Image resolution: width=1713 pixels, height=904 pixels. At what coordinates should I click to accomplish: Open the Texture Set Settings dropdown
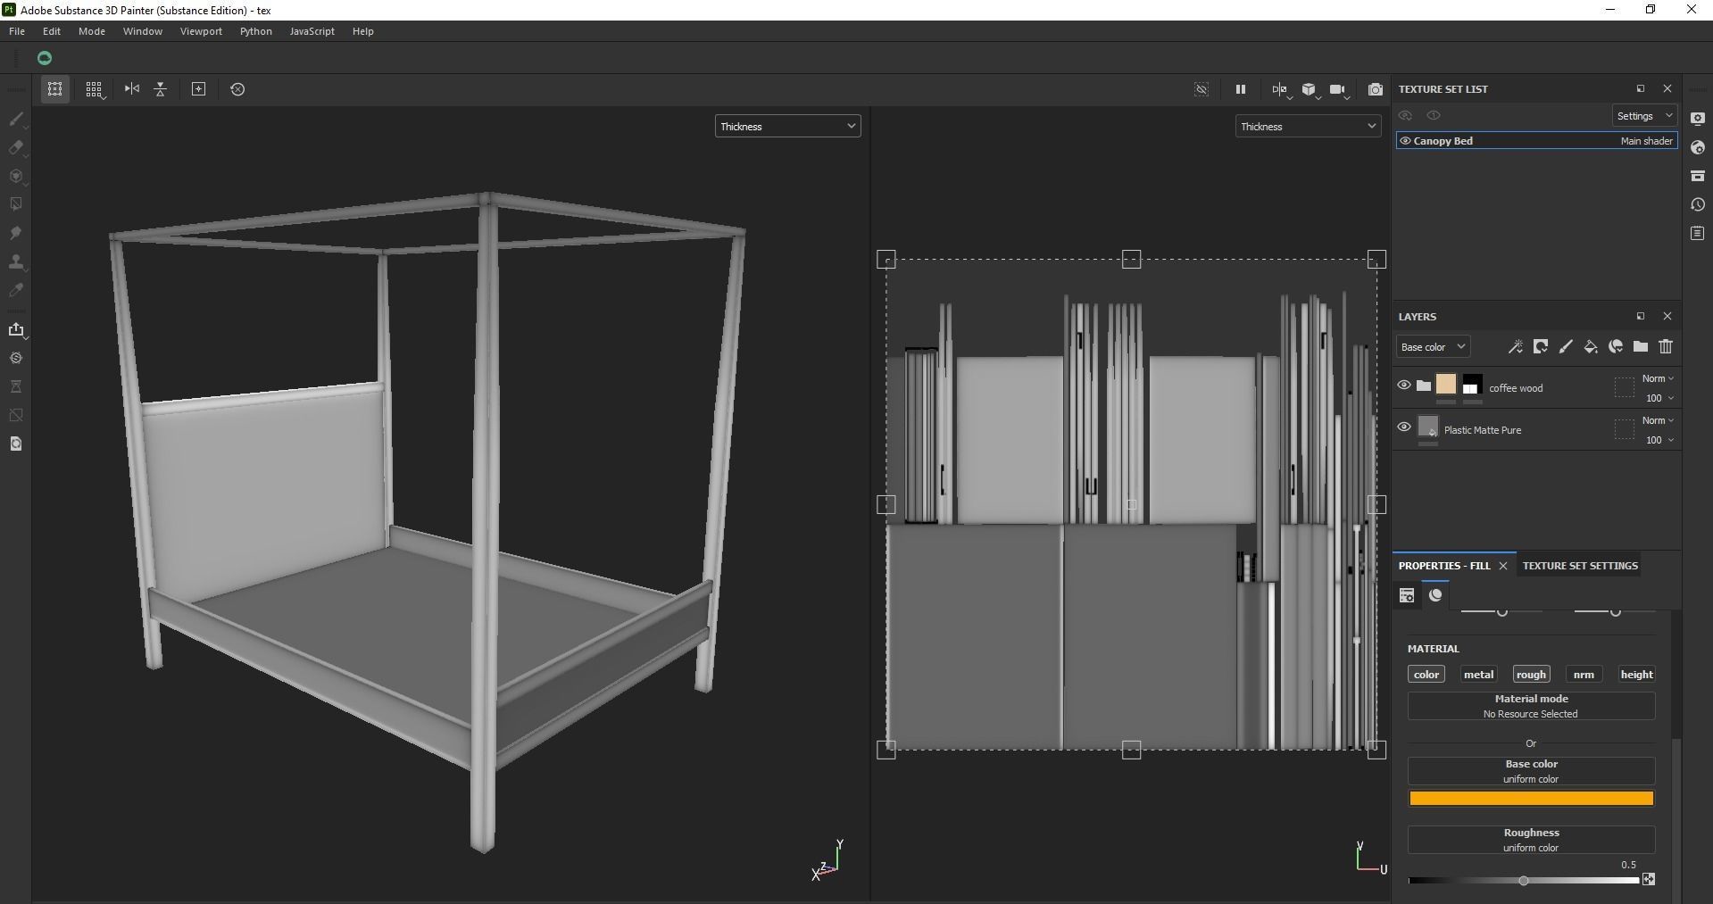pos(1644,116)
